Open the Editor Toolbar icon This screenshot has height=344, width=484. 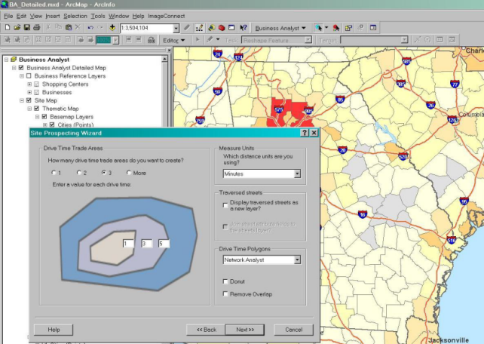[x=199, y=28]
